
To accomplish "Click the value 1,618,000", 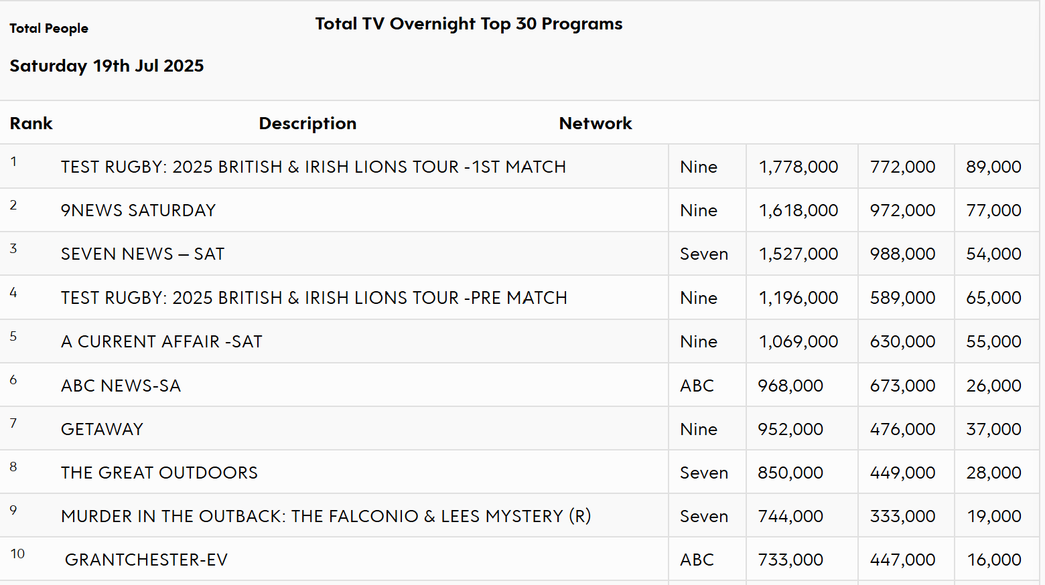I will tap(798, 210).
